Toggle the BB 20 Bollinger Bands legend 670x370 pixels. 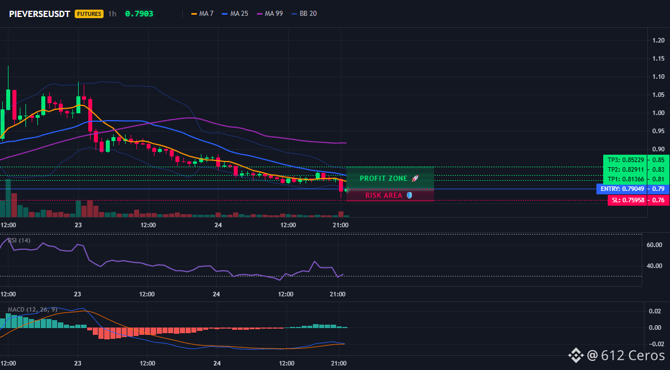[x=304, y=14]
